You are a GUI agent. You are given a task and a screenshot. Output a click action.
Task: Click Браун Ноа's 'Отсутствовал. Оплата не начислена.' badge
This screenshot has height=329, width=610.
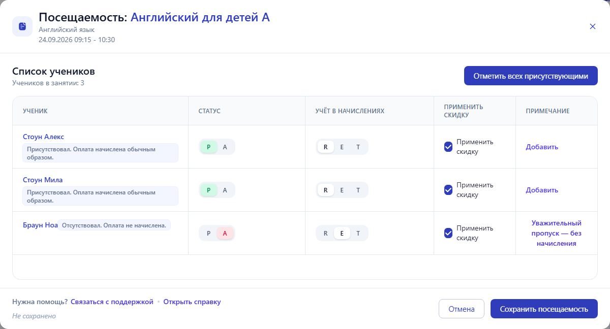coord(114,225)
